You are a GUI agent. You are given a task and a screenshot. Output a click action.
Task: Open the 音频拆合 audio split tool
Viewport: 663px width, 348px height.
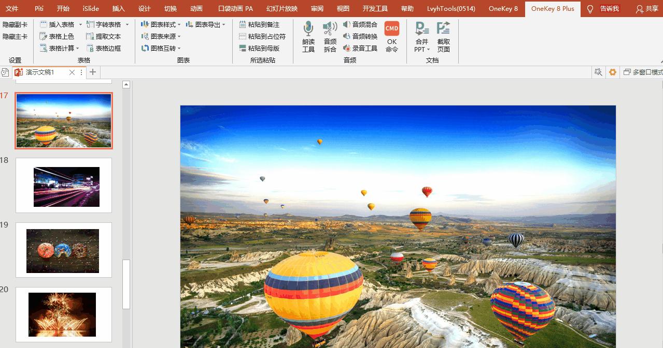[330, 36]
